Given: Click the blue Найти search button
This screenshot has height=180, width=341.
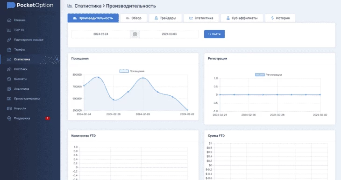Looking at the screenshot, I should [x=214, y=34].
